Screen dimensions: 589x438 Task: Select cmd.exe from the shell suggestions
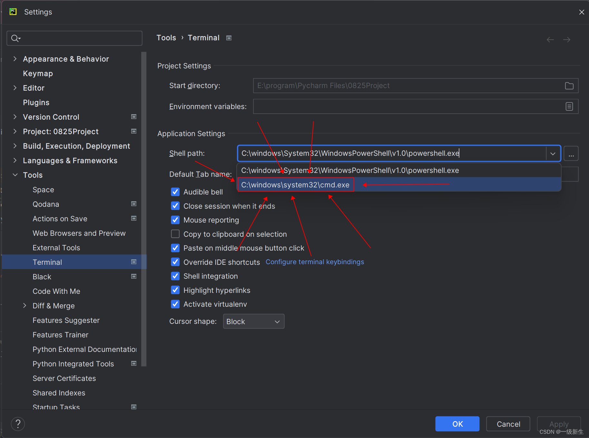[295, 184]
